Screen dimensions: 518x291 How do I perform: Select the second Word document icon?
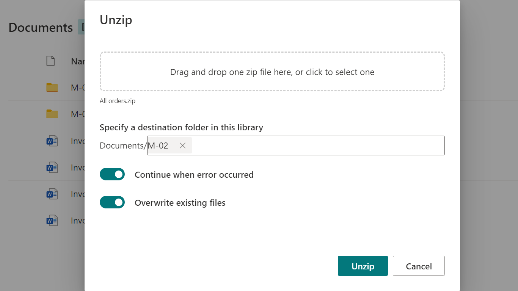[x=52, y=167]
